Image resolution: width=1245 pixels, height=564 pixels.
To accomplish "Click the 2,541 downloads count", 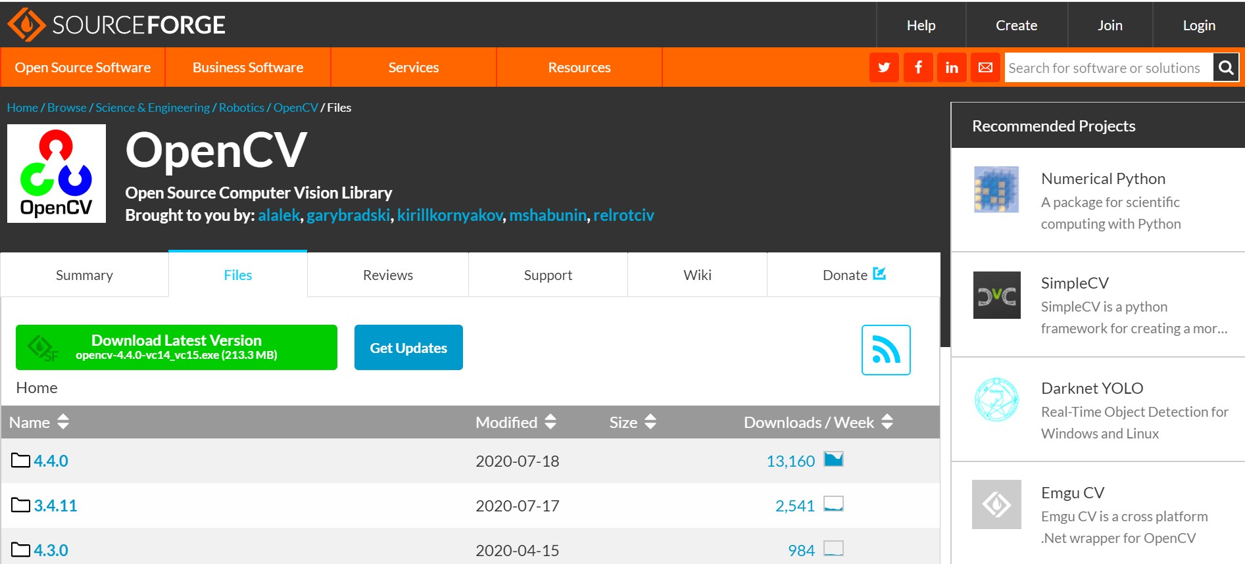I will pos(794,505).
